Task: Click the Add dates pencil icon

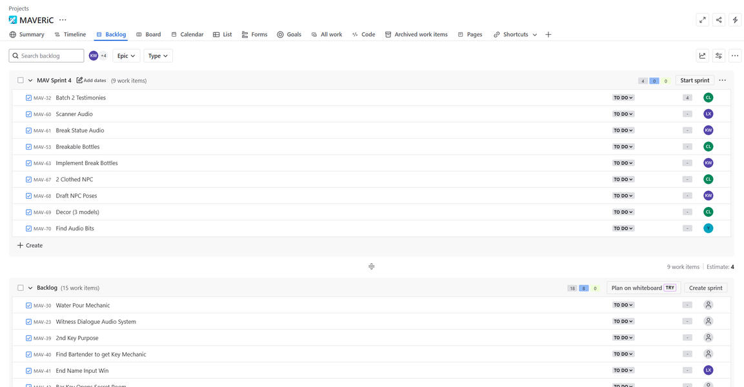Action: [x=80, y=81]
